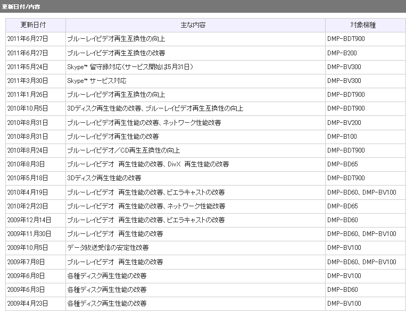Click the 2010年10月5日 date cell
Viewport: 406px width, 311px height.
click(36, 108)
